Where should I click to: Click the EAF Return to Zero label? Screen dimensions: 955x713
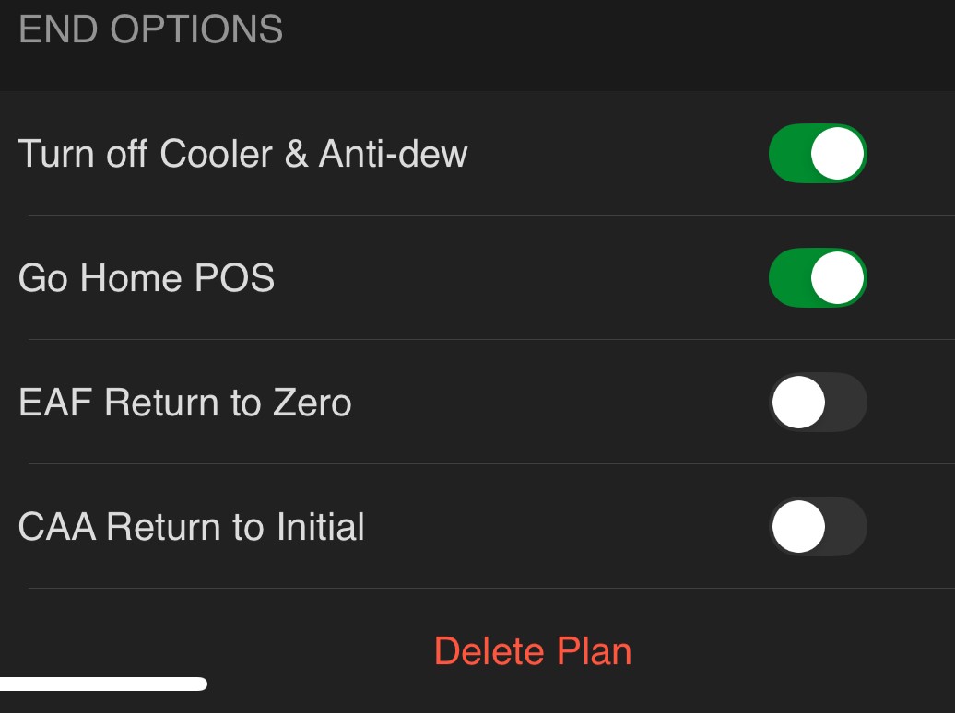pos(184,403)
